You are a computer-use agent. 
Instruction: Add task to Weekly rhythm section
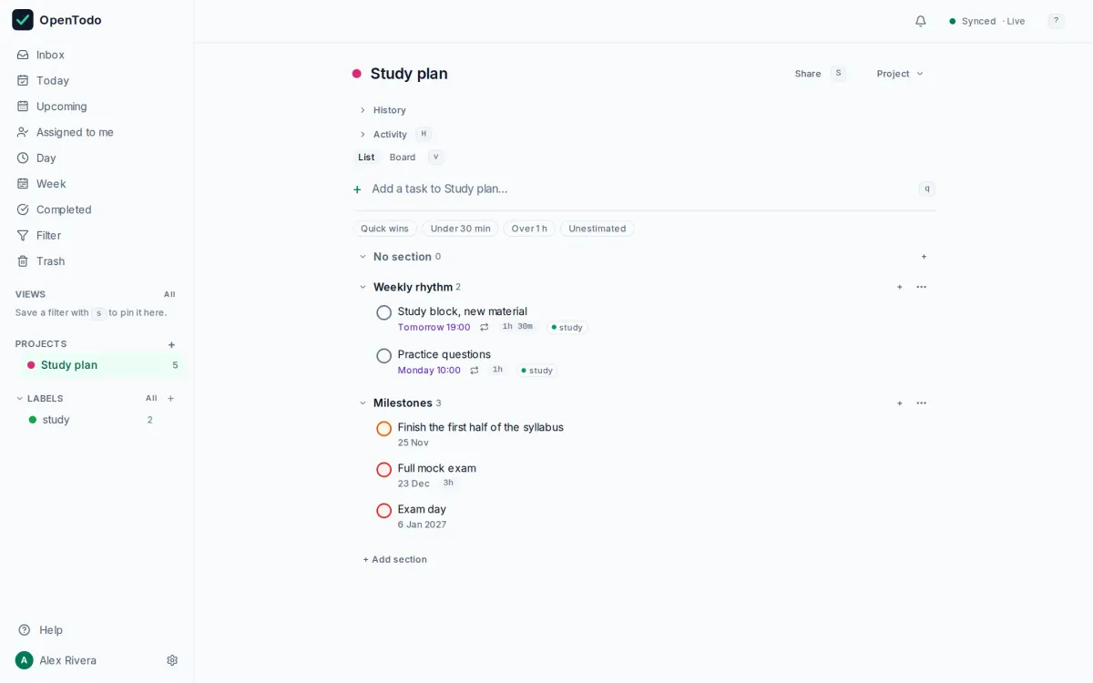pyautogui.click(x=900, y=287)
